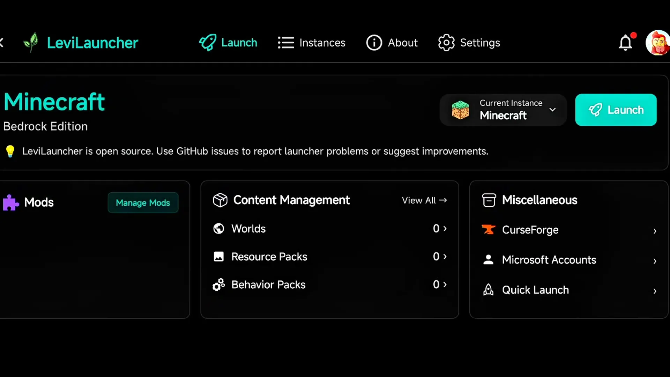Image resolution: width=670 pixels, height=377 pixels.
Task: Click the CurseForge anvil icon
Action: [489, 229]
